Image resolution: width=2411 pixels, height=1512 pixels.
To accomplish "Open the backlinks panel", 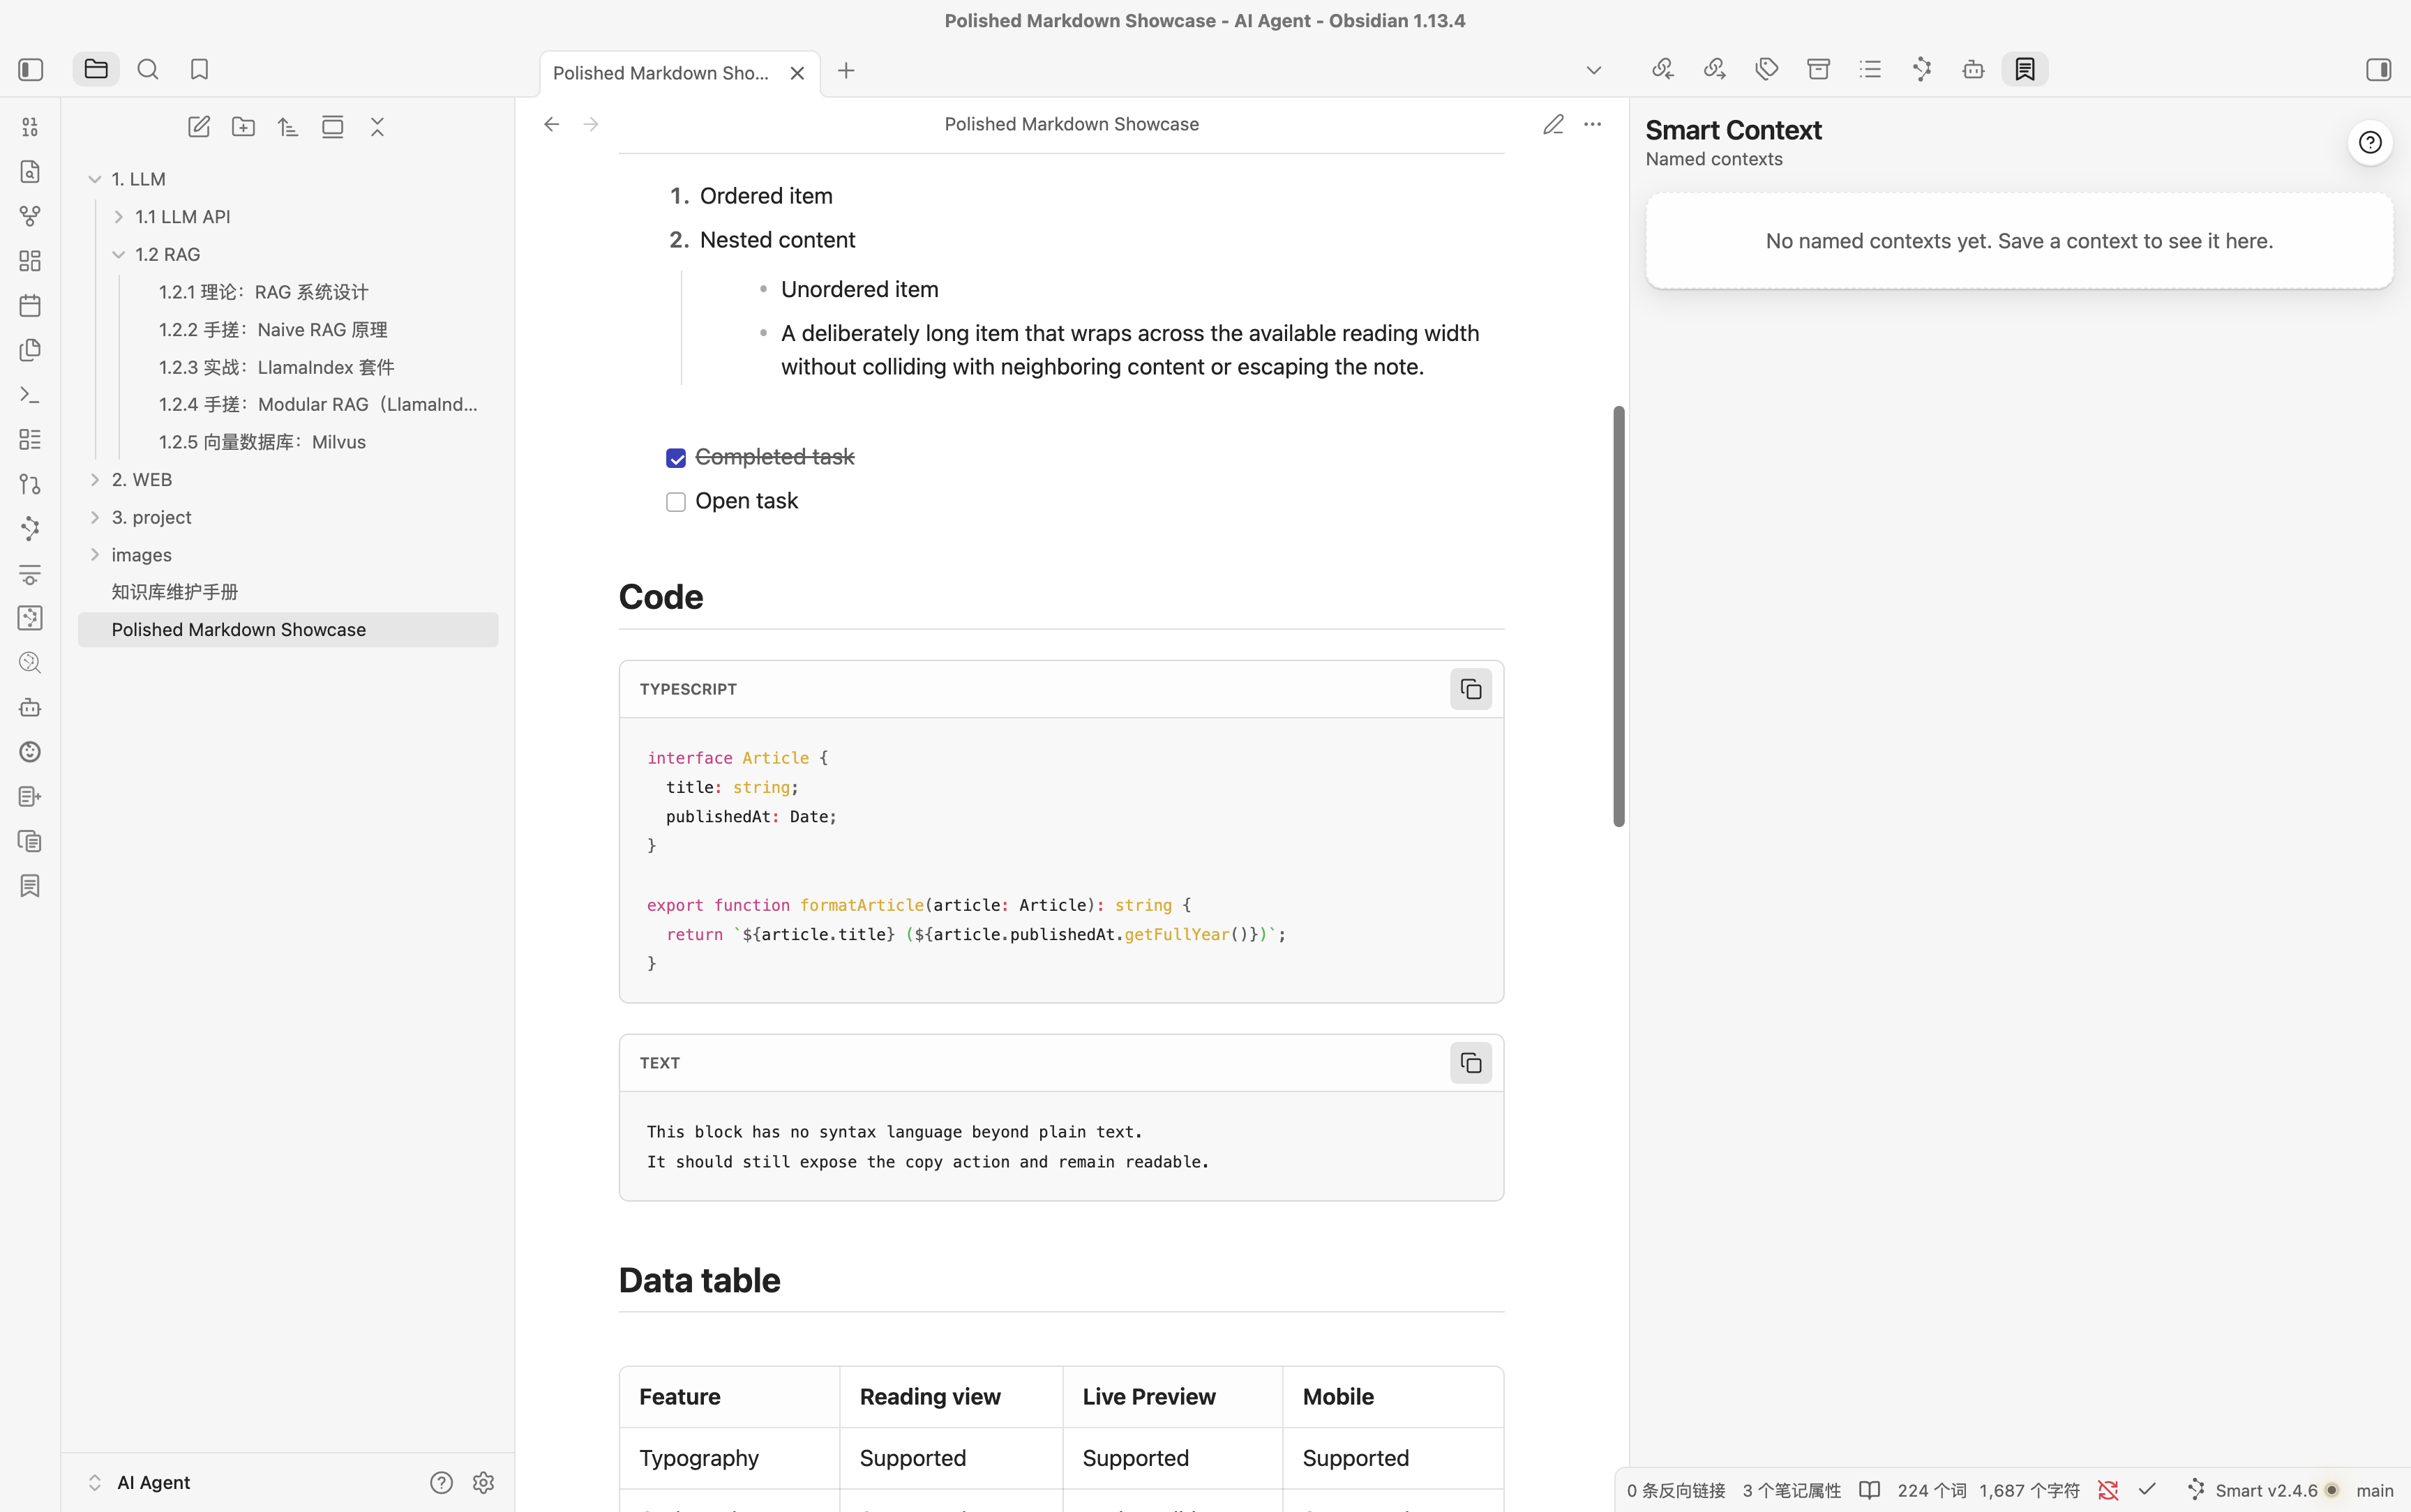I will click(1663, 69).
